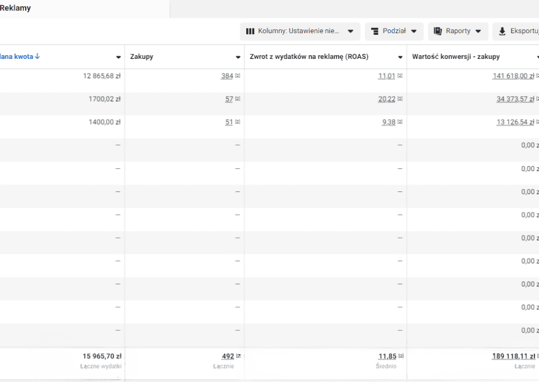The image size is (539, 382).
Task: Expand the Zakupy column options arrow
Action: point(238,57)
